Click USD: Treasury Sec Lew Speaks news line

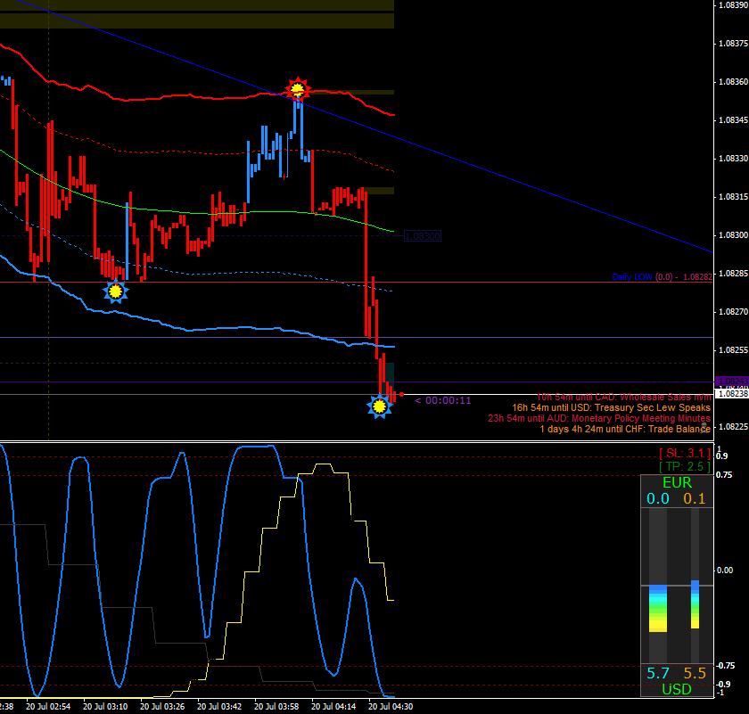point(612,407)
